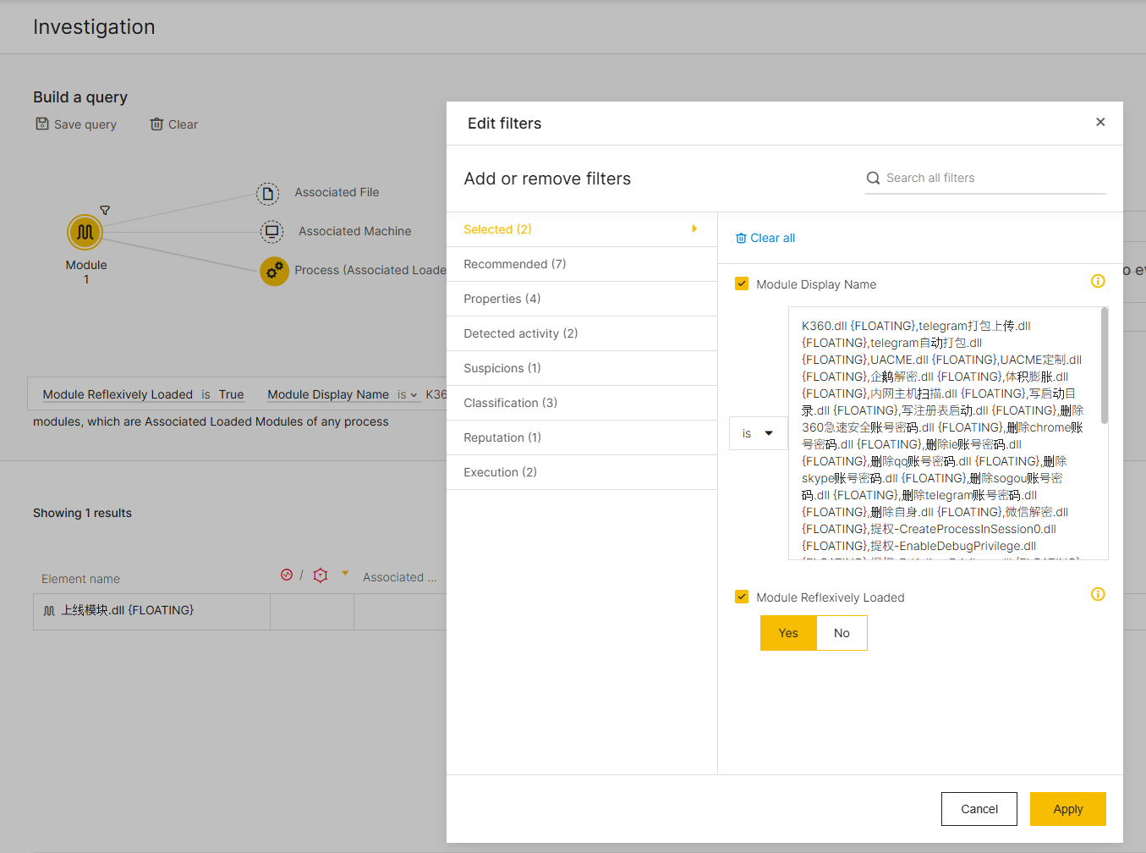Click the 'True' value in summary bar
This screenshot has height=853, width=1146.
pyautogui.click(x=231, y=394)
